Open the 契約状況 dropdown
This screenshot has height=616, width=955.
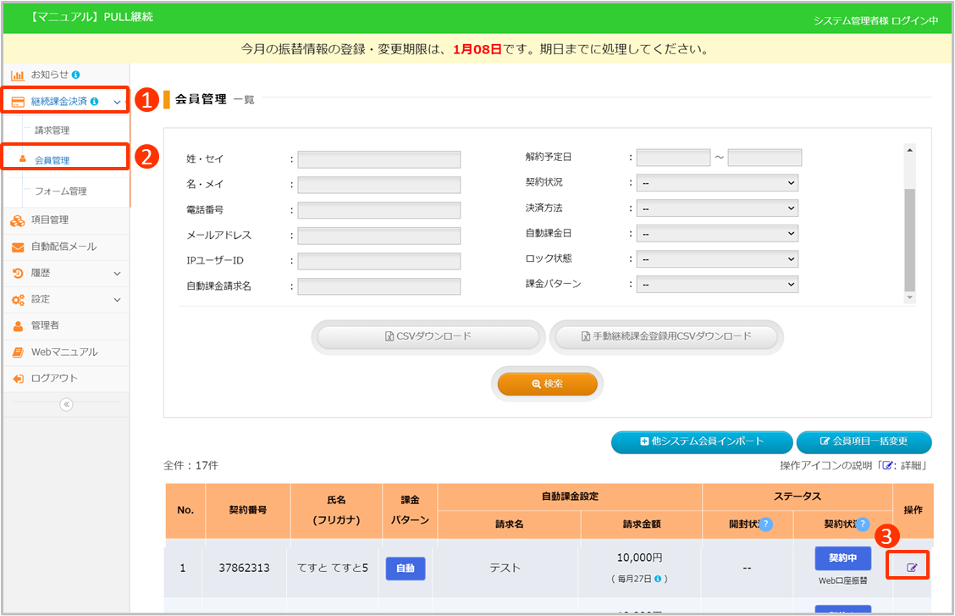point(716,183)
